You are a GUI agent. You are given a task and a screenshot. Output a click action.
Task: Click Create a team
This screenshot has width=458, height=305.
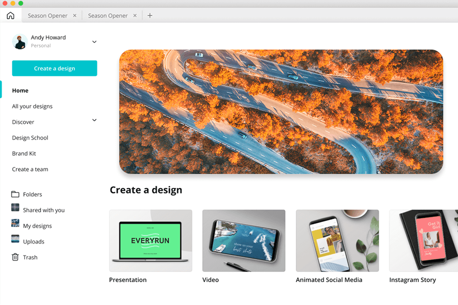pos(30,169)
